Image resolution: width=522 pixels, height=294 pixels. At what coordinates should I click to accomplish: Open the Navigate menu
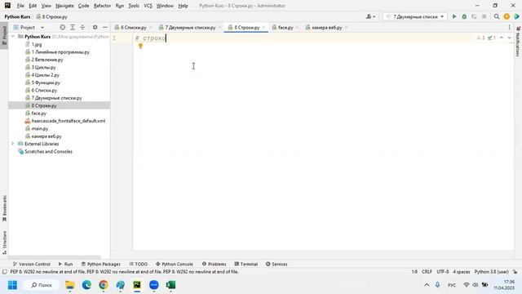[x=64, y=6]
